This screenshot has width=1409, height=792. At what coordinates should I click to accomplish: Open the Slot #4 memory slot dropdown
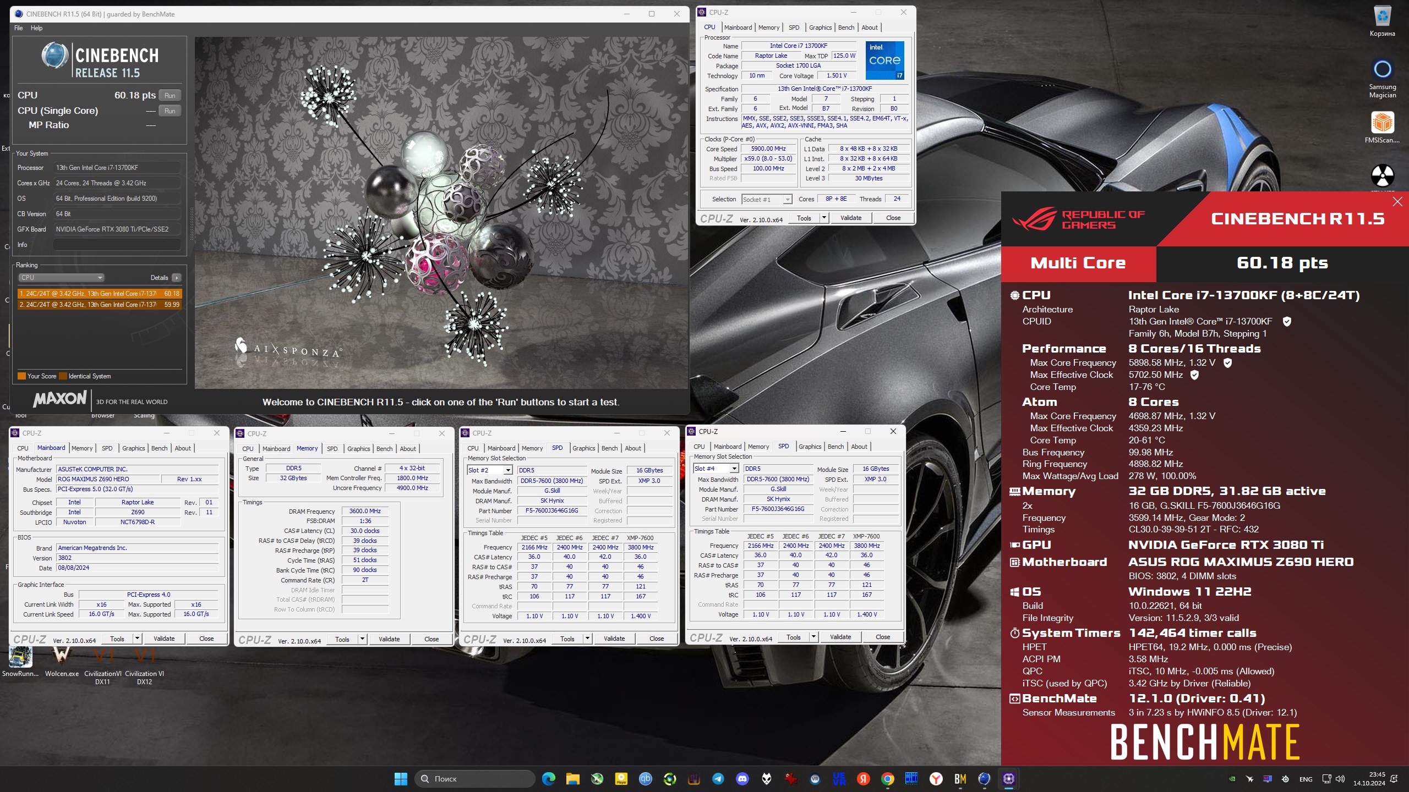click(x=716, y=469)
